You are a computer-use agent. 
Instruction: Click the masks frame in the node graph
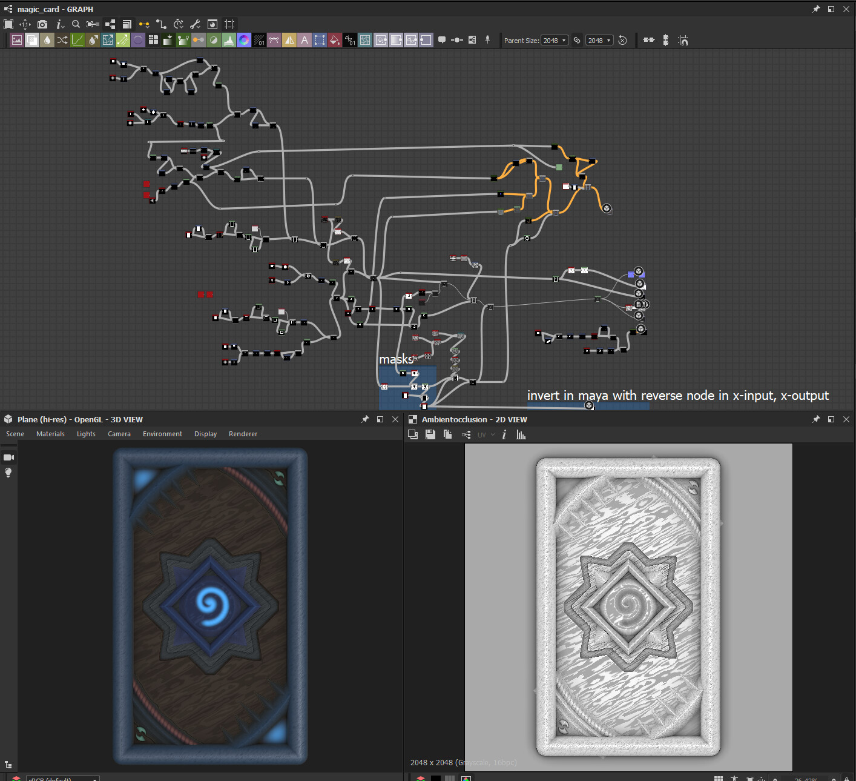[x=397, y=359]
